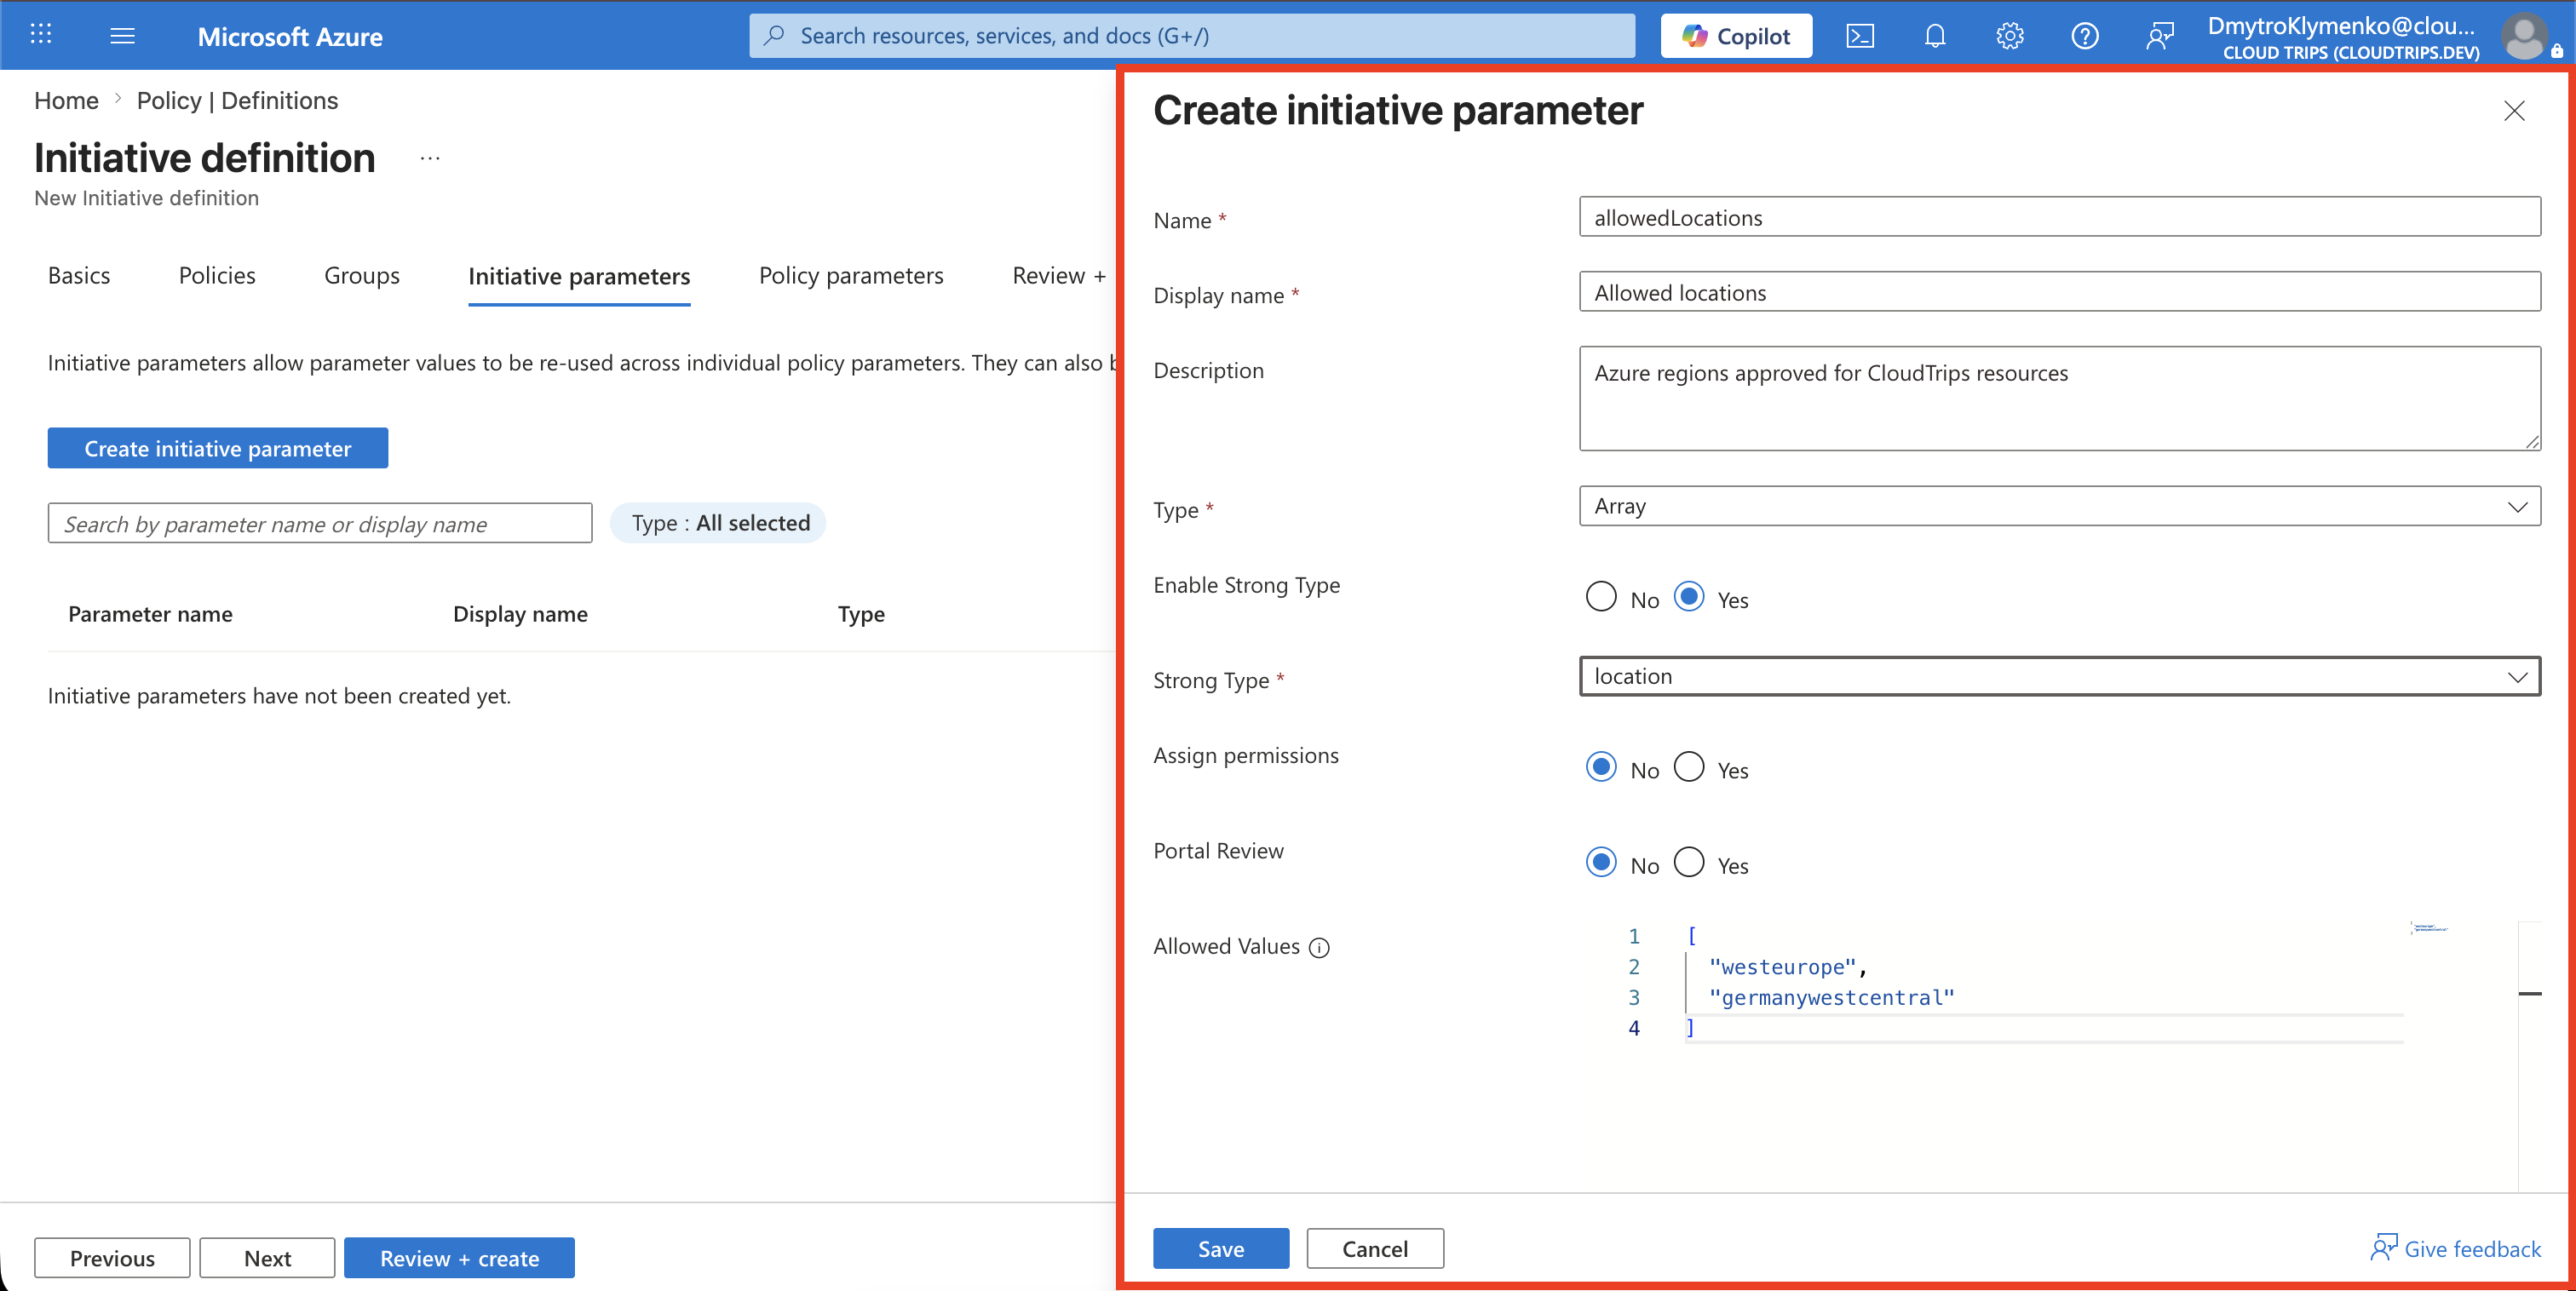This screenshot has height=1291, width=2576.
Task: Click the Copilot button
Action: pyautogui.click(x=1736, y=36)
